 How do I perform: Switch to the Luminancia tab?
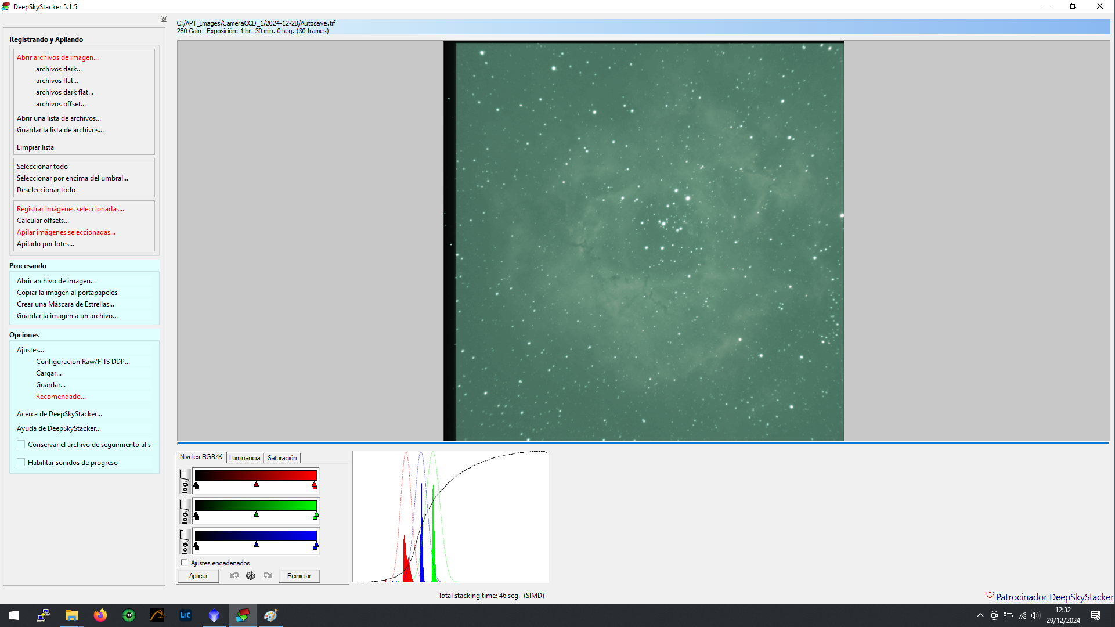pos(244,458)
